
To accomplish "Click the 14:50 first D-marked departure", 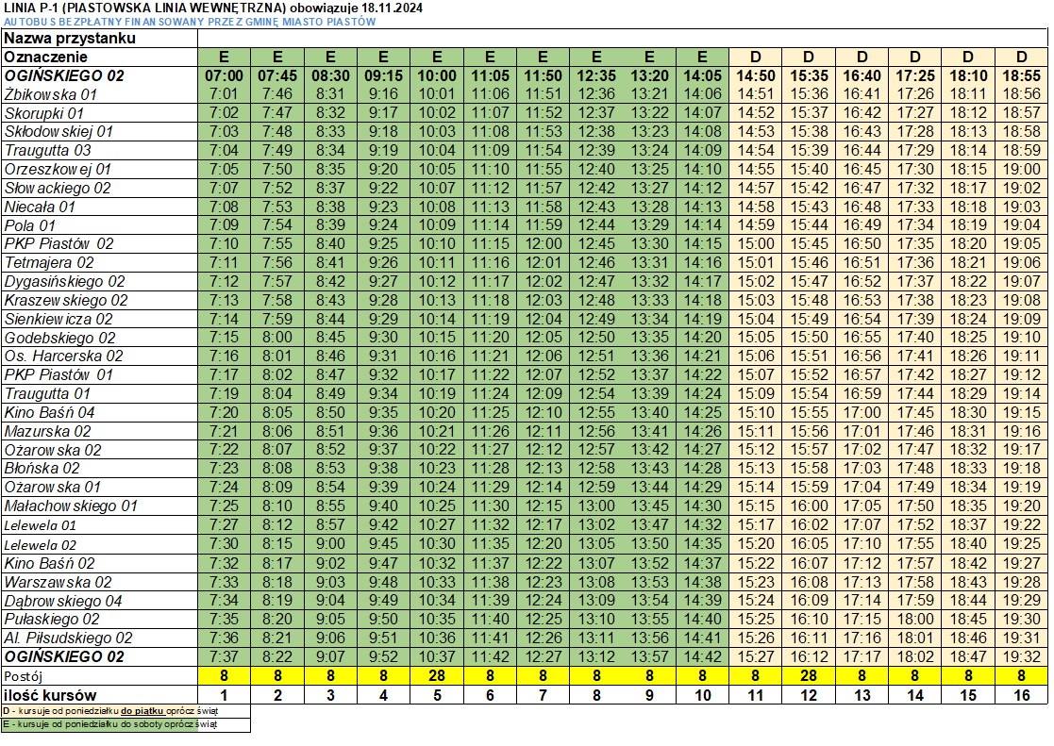I will click(755, 75).
